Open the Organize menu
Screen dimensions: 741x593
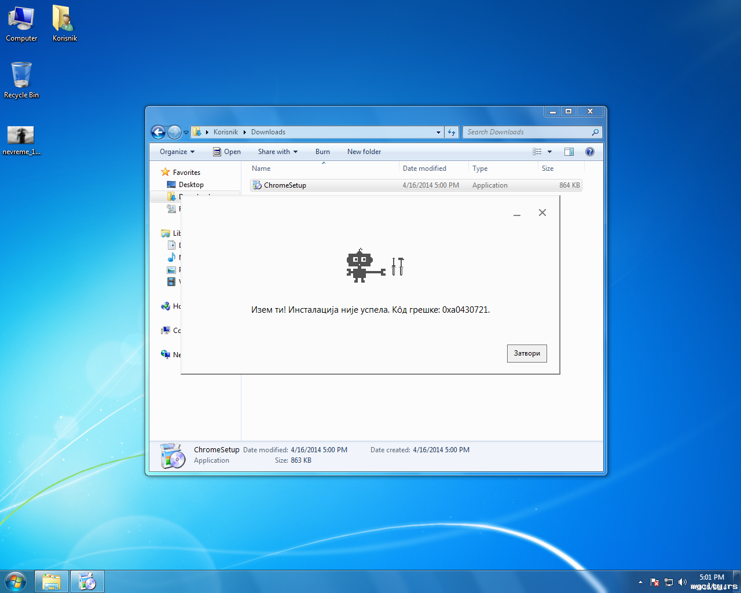[177, 152]
